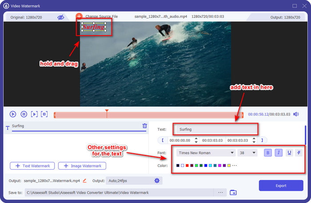311x203 pixels.
Task: Click the play segment bracket icon
Action: 34,114
